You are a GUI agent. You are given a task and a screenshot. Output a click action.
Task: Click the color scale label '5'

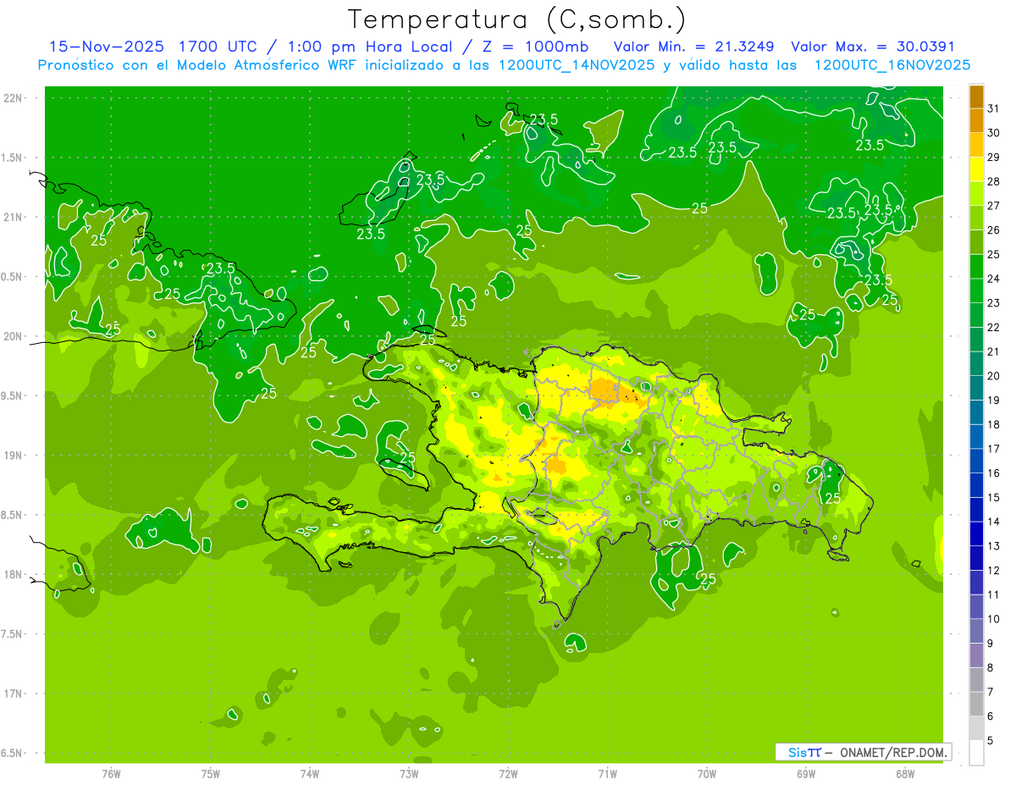pos(990,740)
